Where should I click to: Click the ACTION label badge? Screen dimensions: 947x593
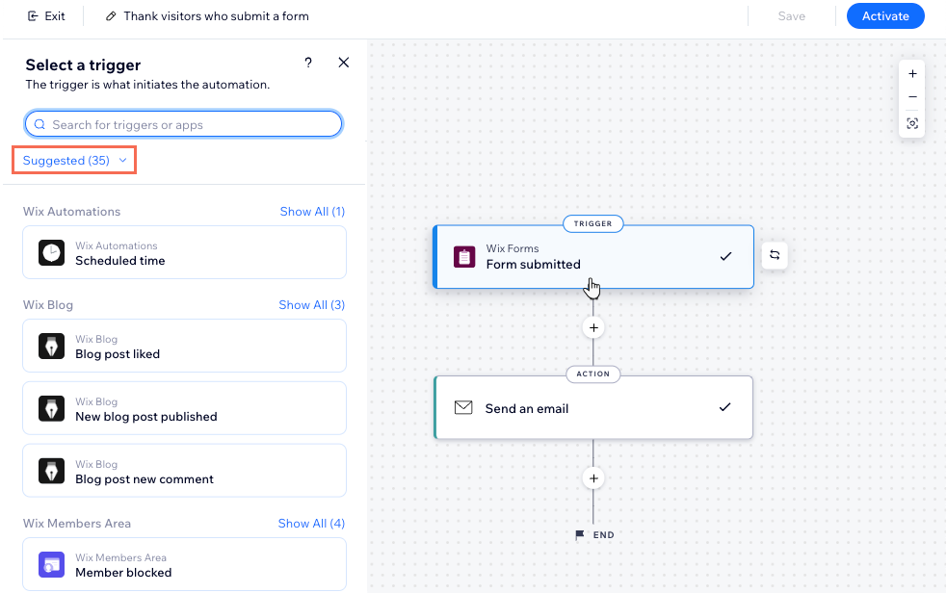[x=593, y=374]
